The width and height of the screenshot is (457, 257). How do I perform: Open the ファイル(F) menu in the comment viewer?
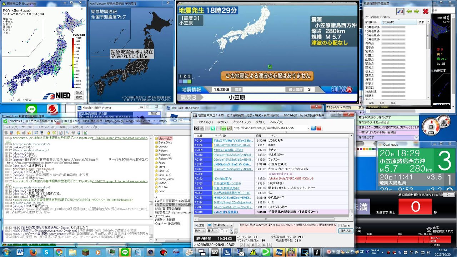[205, 122]
